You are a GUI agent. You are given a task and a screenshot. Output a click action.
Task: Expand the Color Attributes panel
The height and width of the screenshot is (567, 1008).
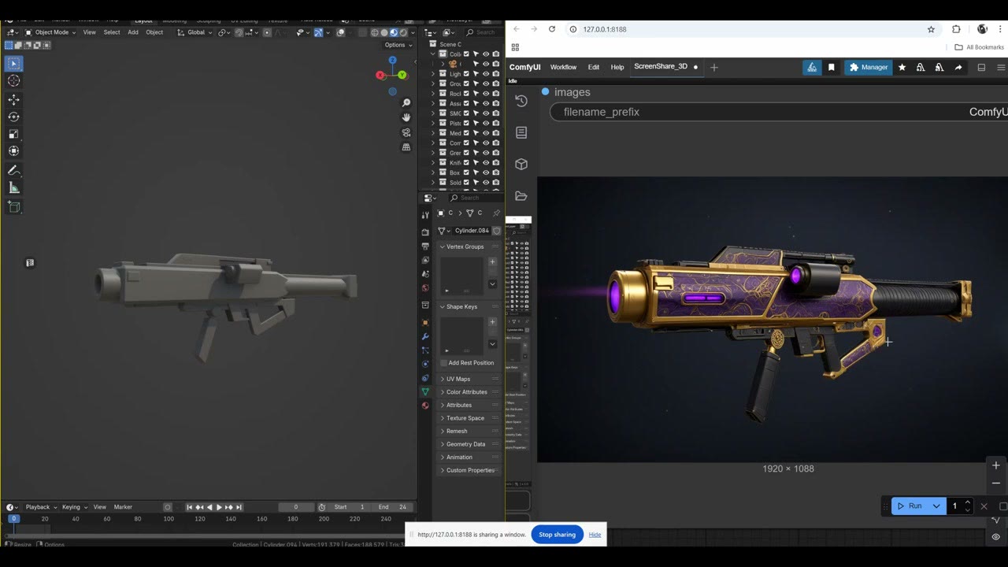(x=469, y=392)
